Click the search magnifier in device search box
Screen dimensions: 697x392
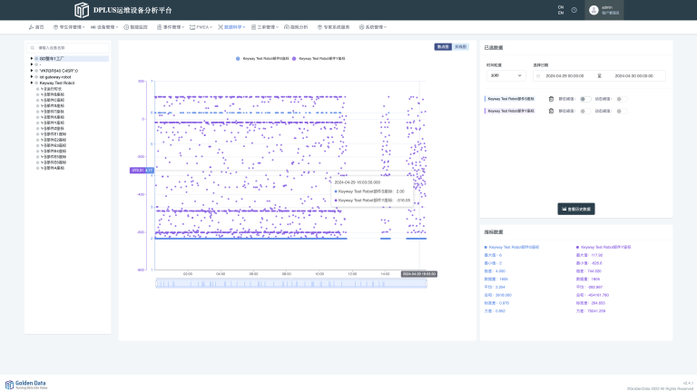tap(32, 47)
